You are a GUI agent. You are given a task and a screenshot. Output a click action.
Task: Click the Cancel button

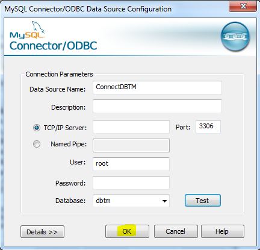point(176,231)
